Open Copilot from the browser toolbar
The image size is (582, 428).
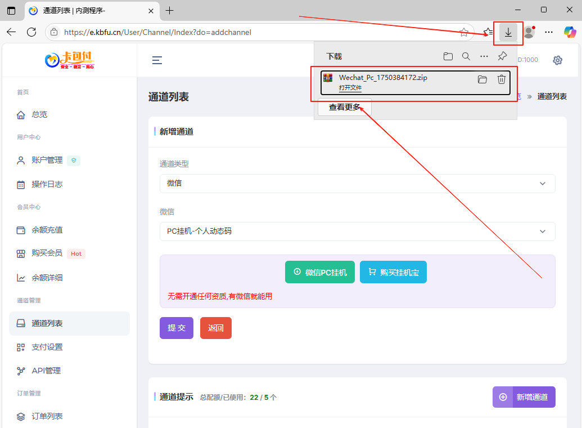(x=571, y=32)
